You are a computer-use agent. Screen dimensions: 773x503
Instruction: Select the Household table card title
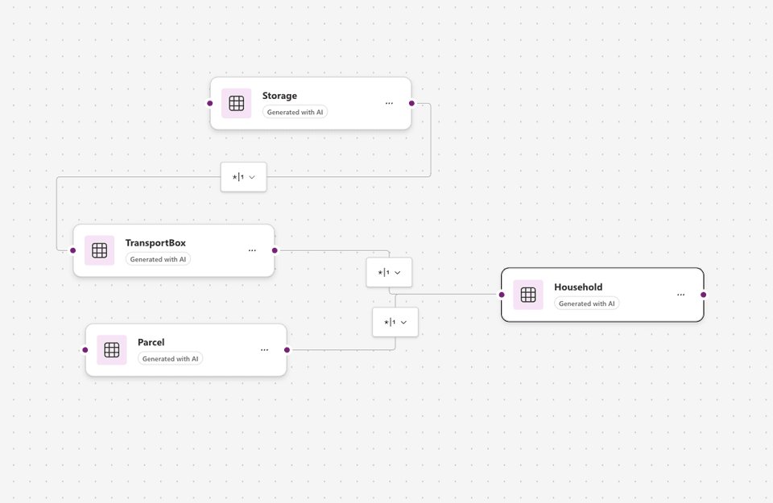click(578, 287)
